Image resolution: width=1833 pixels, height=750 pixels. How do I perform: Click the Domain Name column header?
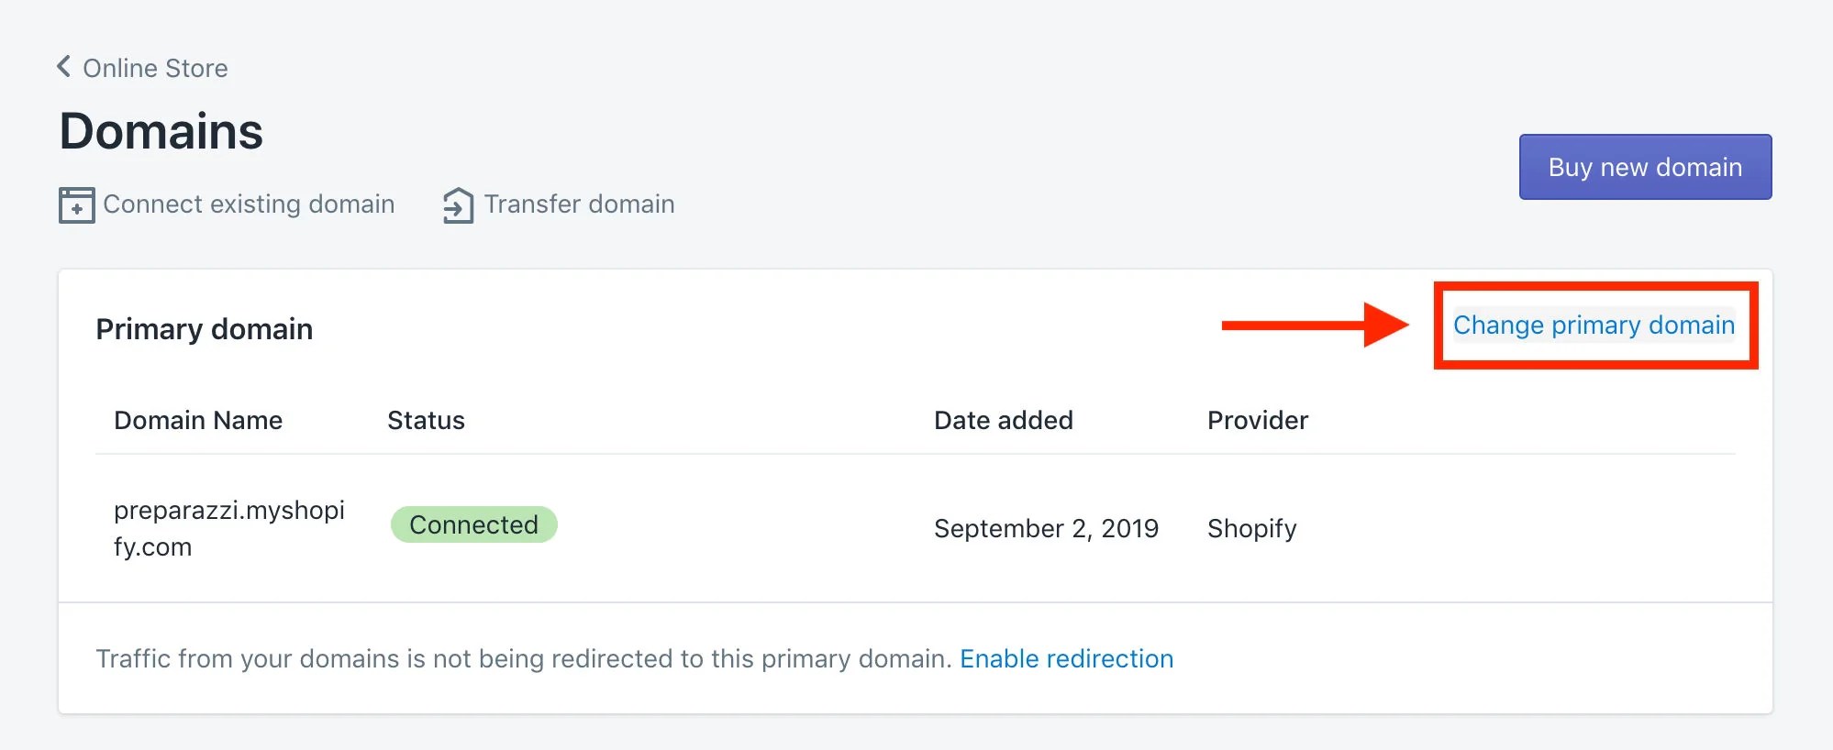(198, 420)
